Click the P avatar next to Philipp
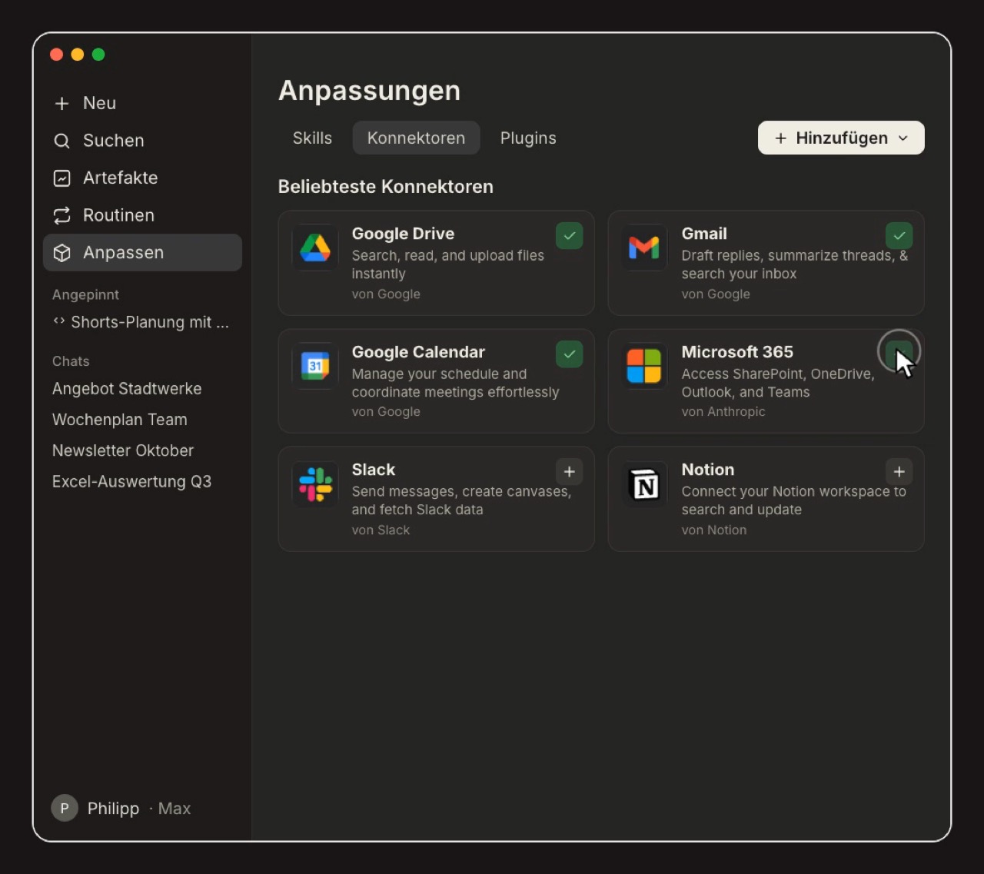 pyautogui.click(x=65, y=808)
